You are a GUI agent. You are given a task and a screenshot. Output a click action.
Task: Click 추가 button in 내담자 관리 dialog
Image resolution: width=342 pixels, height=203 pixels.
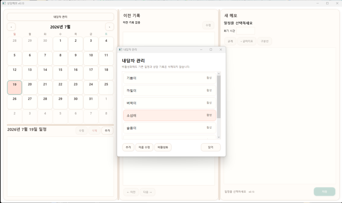pos(128,147)
